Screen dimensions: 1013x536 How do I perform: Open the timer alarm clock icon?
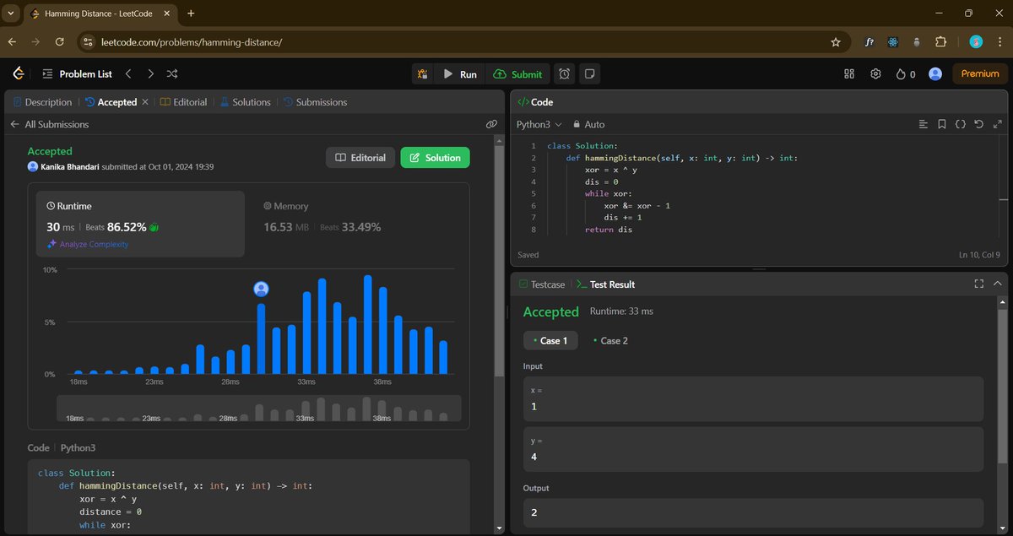tap(564, 74)
